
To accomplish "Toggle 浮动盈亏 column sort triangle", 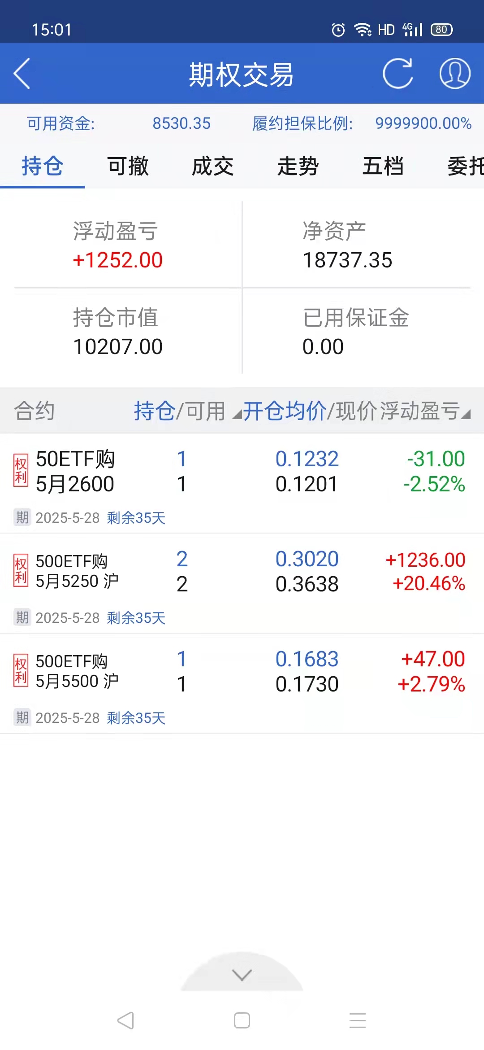I will click(x=466, y=415).
